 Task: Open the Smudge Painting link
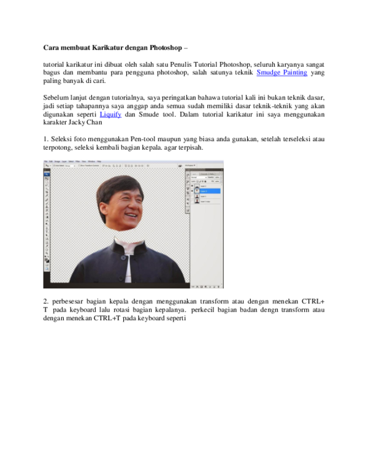(282, 72)
